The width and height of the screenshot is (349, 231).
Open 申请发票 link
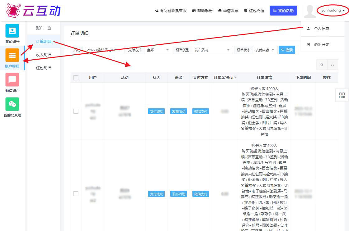point(228,11)
